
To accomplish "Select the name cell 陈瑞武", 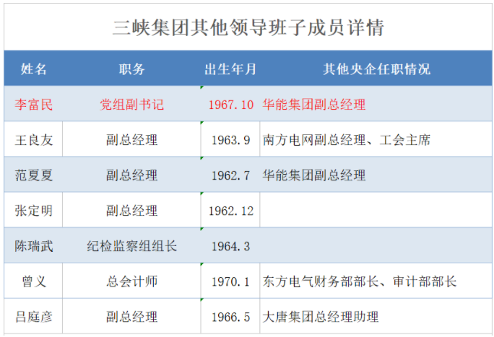I will click(x=34, y=246).
